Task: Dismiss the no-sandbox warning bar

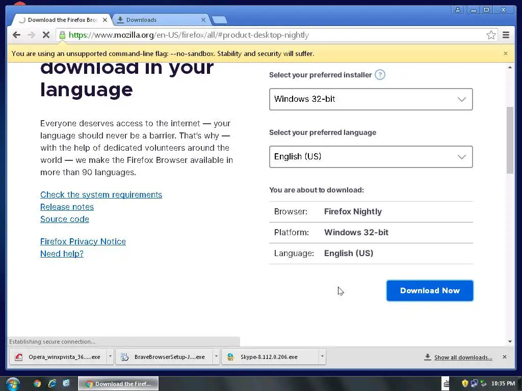Action: point(505,53)
